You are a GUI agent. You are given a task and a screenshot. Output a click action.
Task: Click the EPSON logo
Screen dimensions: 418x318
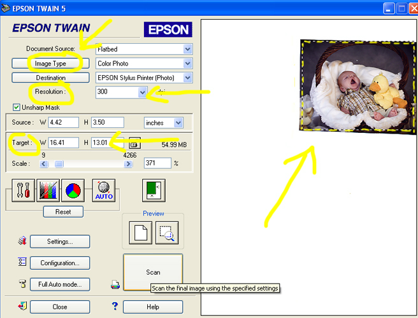pyautogui.click(x=168, y=29)
